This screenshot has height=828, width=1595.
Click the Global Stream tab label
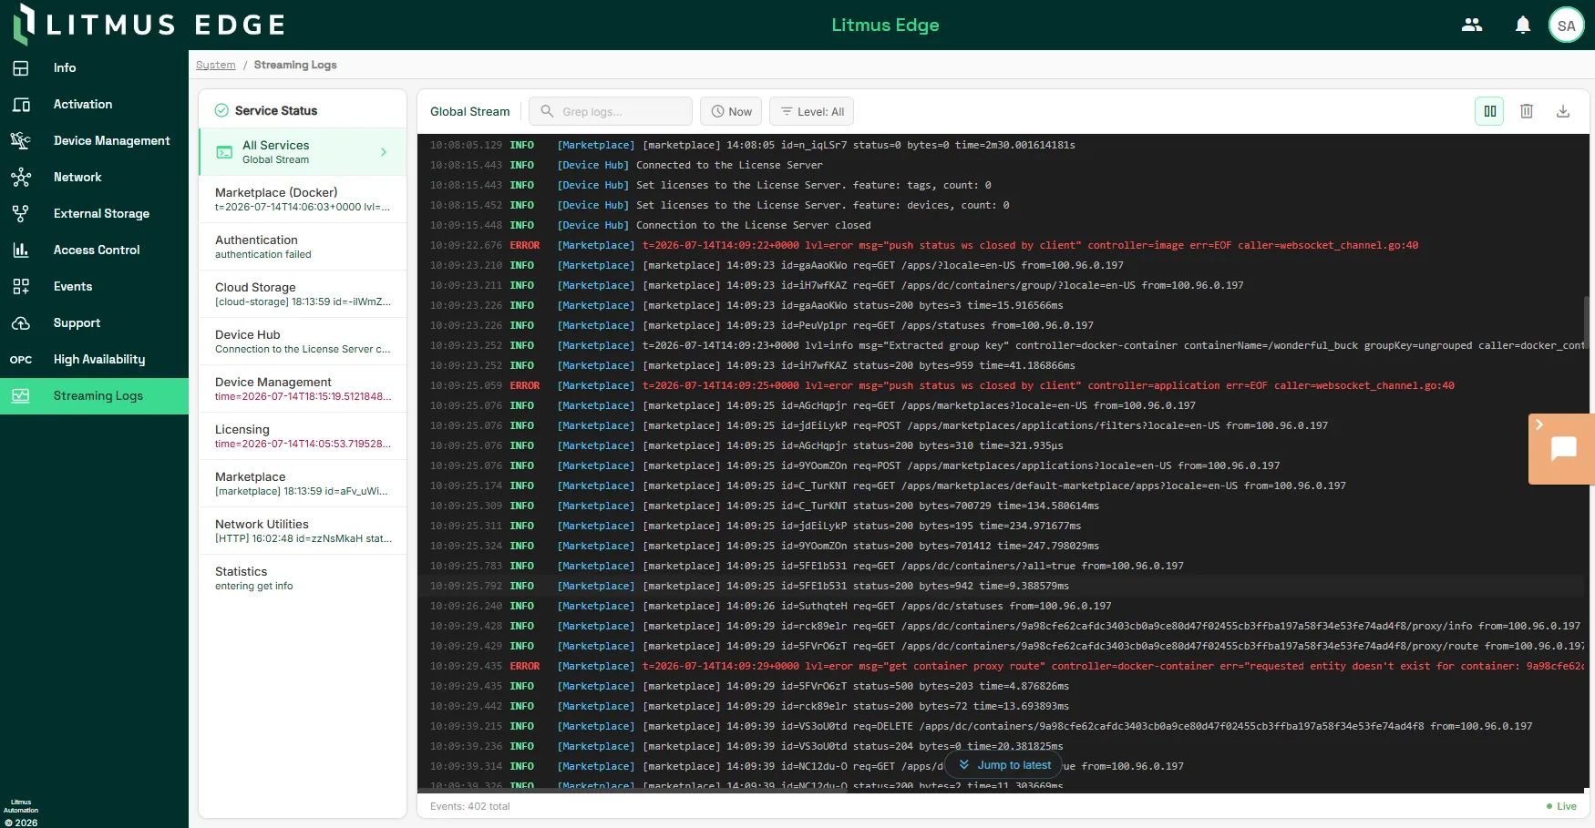(470, 111)
